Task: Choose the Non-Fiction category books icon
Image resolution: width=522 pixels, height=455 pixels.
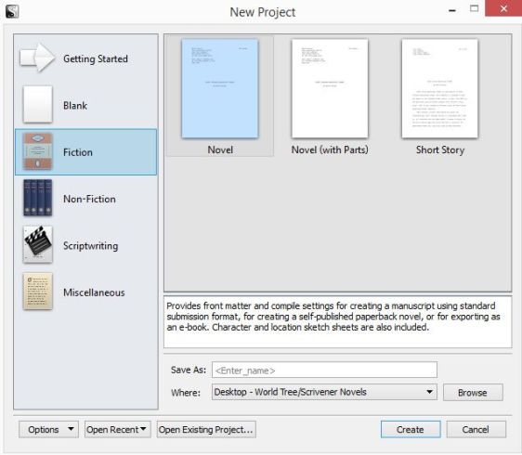Action: pos(38,198)
